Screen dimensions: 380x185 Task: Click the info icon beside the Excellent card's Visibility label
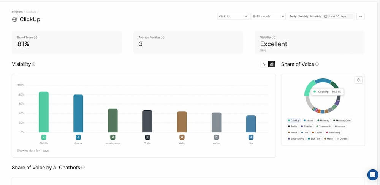pyautogui.click(x=273, y=38)
